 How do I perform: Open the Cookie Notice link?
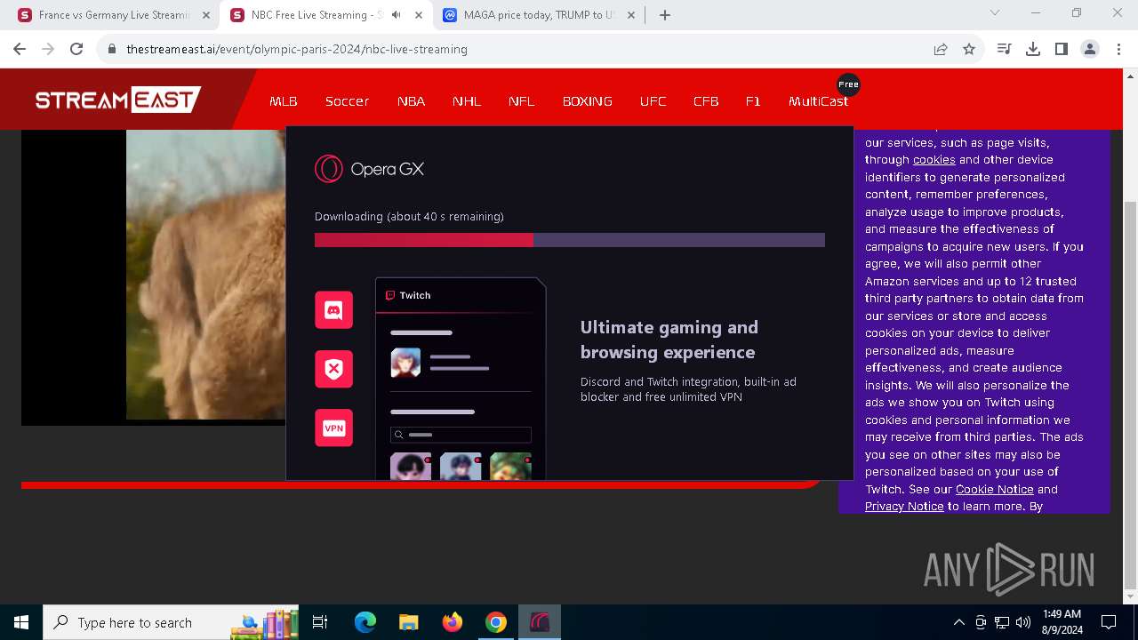(x=994, y=490)
